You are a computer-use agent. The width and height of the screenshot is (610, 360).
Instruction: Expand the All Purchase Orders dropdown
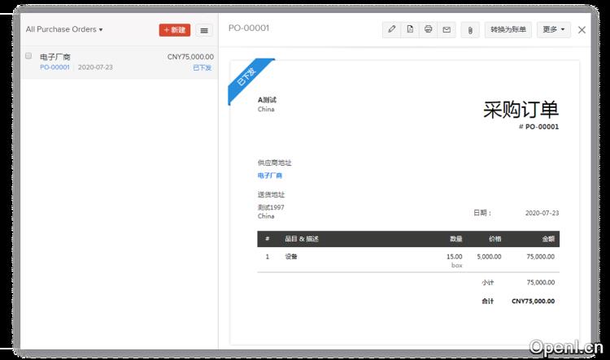point(64,29)
